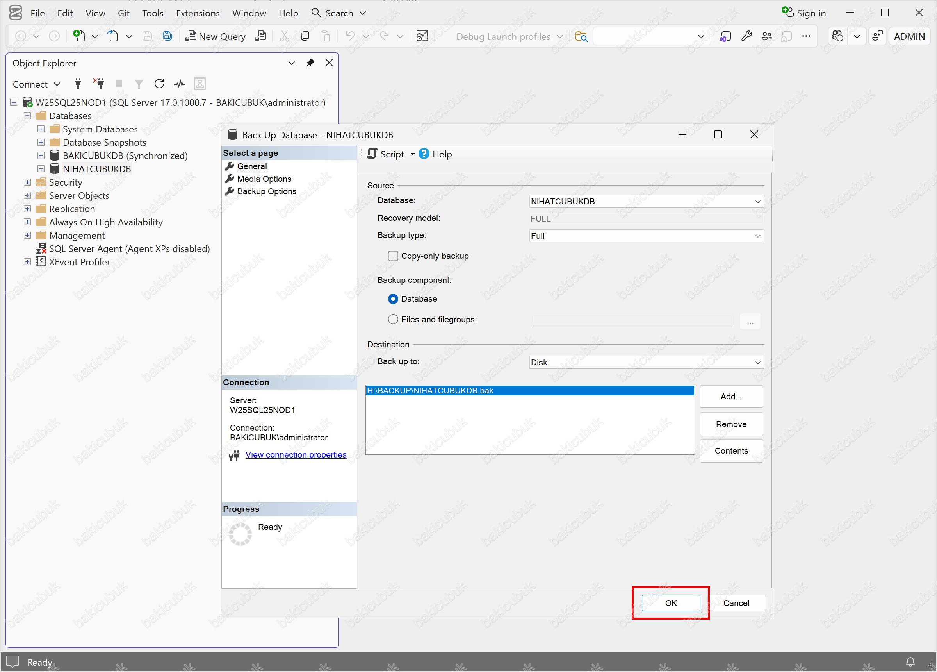Open the Tools menu

tap(152, 13)
